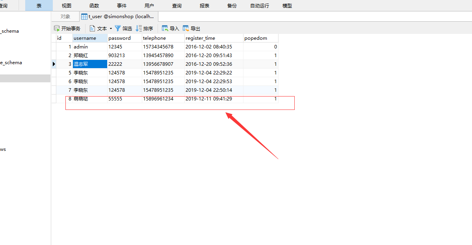Select the 萌萌哒 username cell
The height and width of the screenshot is (245, 472).
90,99
